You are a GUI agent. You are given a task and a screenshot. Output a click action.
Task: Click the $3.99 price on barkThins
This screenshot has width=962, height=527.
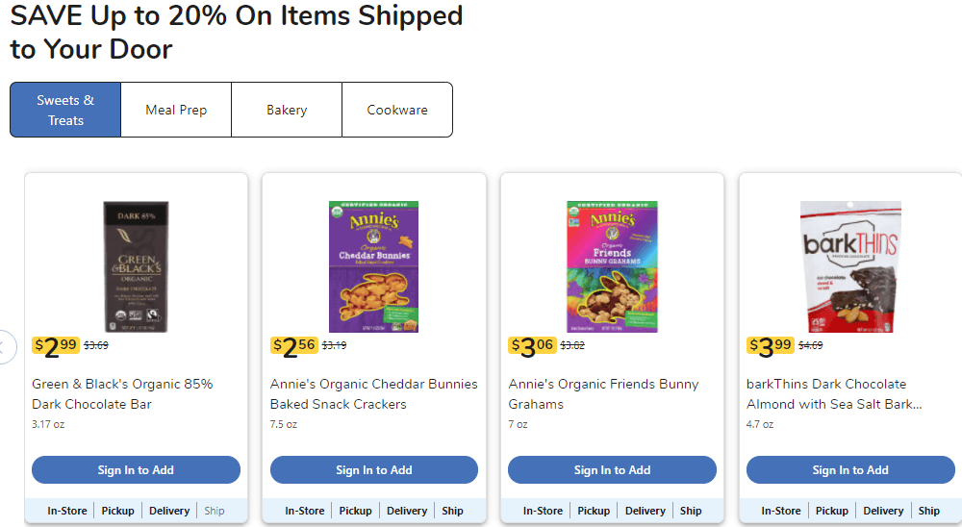tap(771, 346)
